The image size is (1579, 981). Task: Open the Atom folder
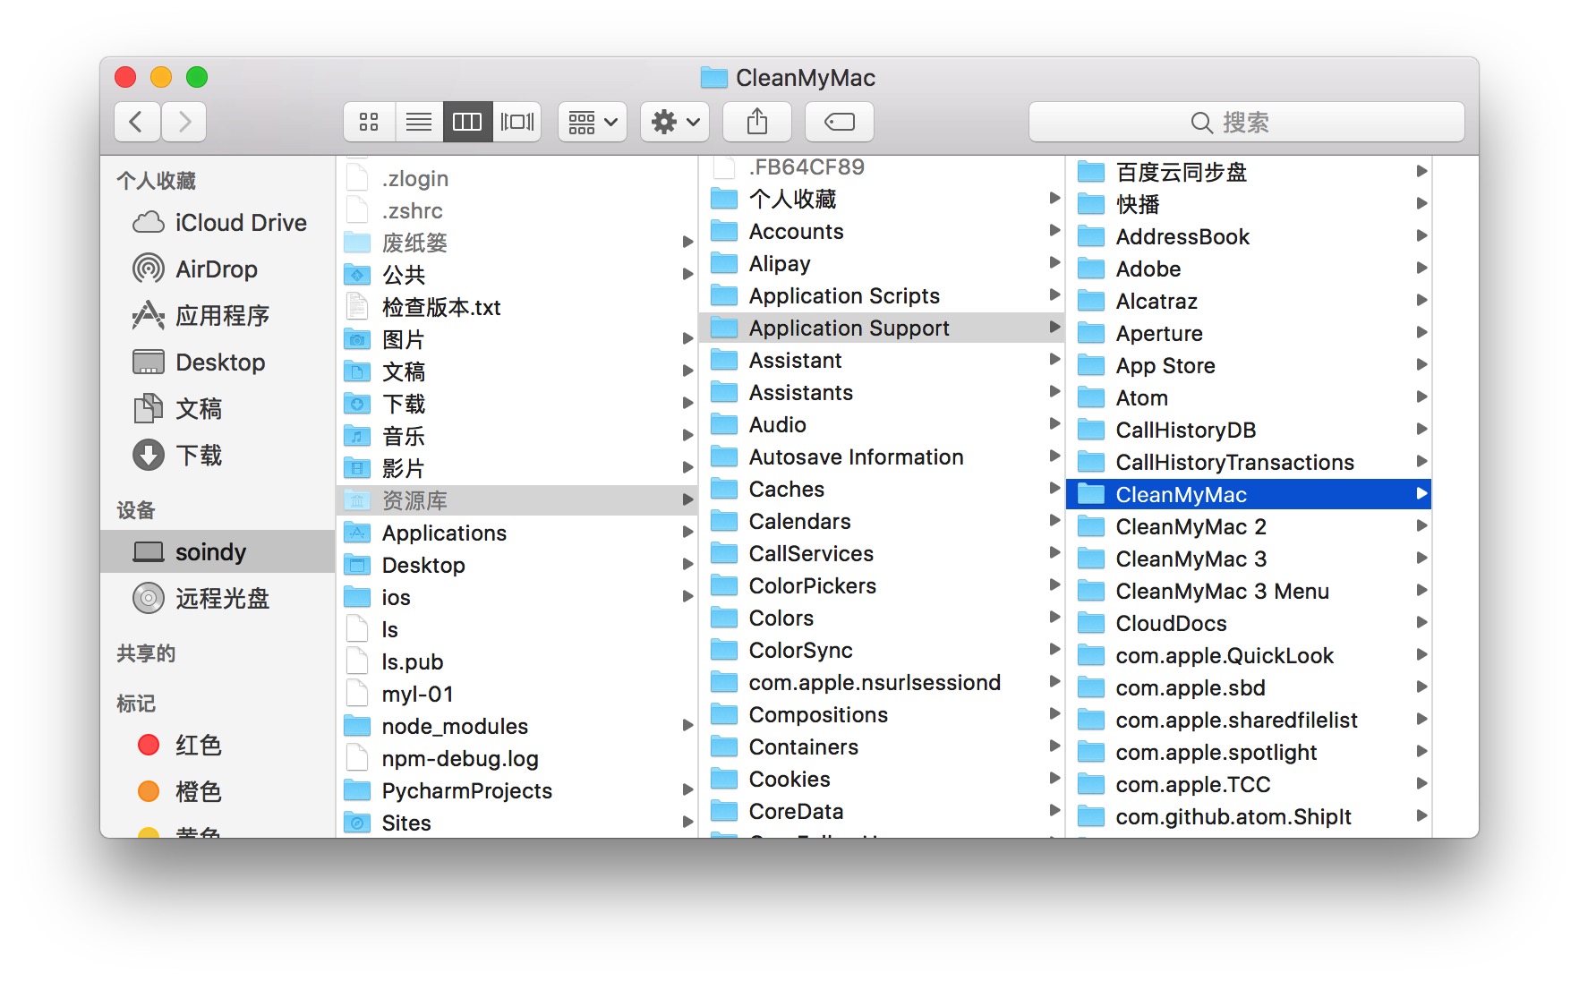tap(1250, 398)
